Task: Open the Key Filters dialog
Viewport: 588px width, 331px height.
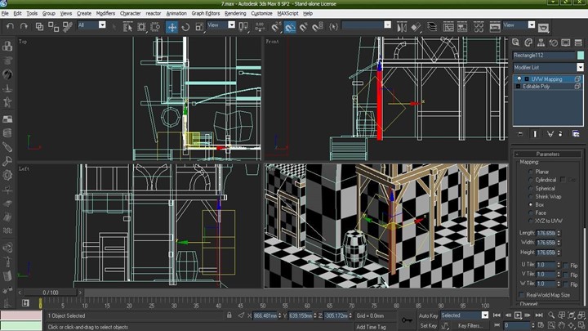Action: [470, 325]
